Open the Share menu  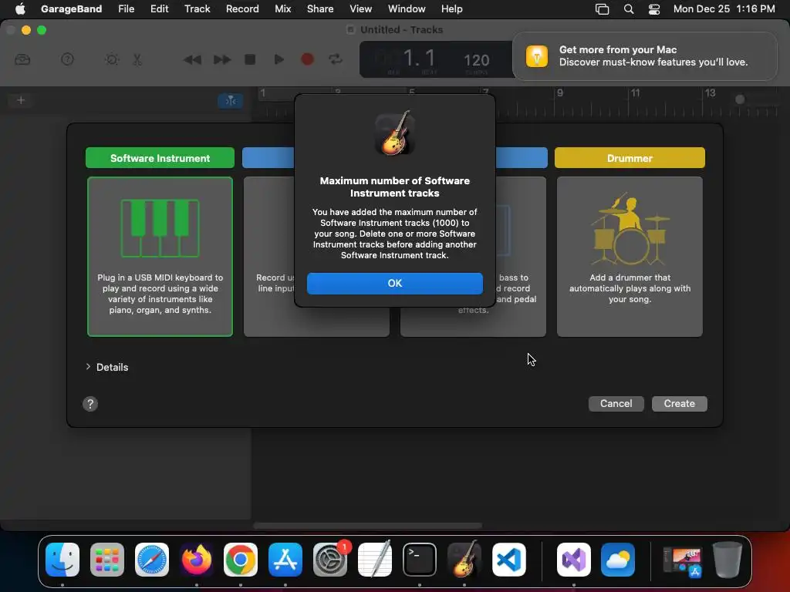click(x=320, y=8)
